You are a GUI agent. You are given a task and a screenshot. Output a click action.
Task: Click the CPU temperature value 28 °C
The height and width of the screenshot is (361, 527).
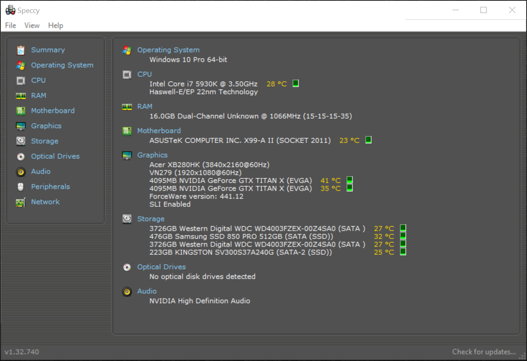(x=277, y=84)
